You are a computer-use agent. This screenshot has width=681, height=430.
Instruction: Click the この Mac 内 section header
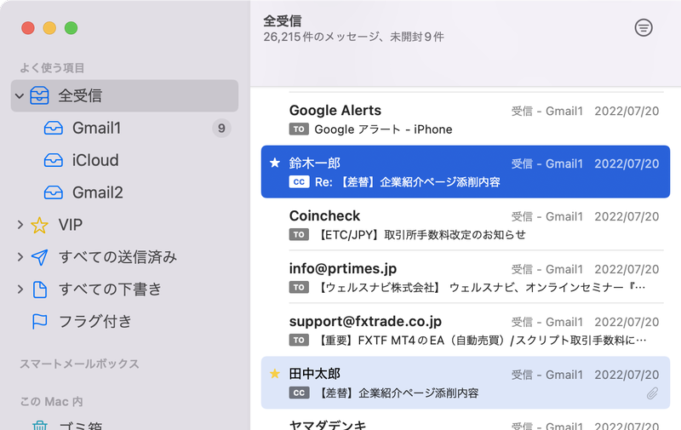point(52,401)
